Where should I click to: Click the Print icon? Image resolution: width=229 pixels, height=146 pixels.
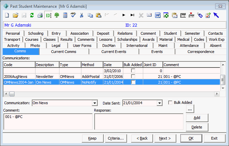point(40,15)
